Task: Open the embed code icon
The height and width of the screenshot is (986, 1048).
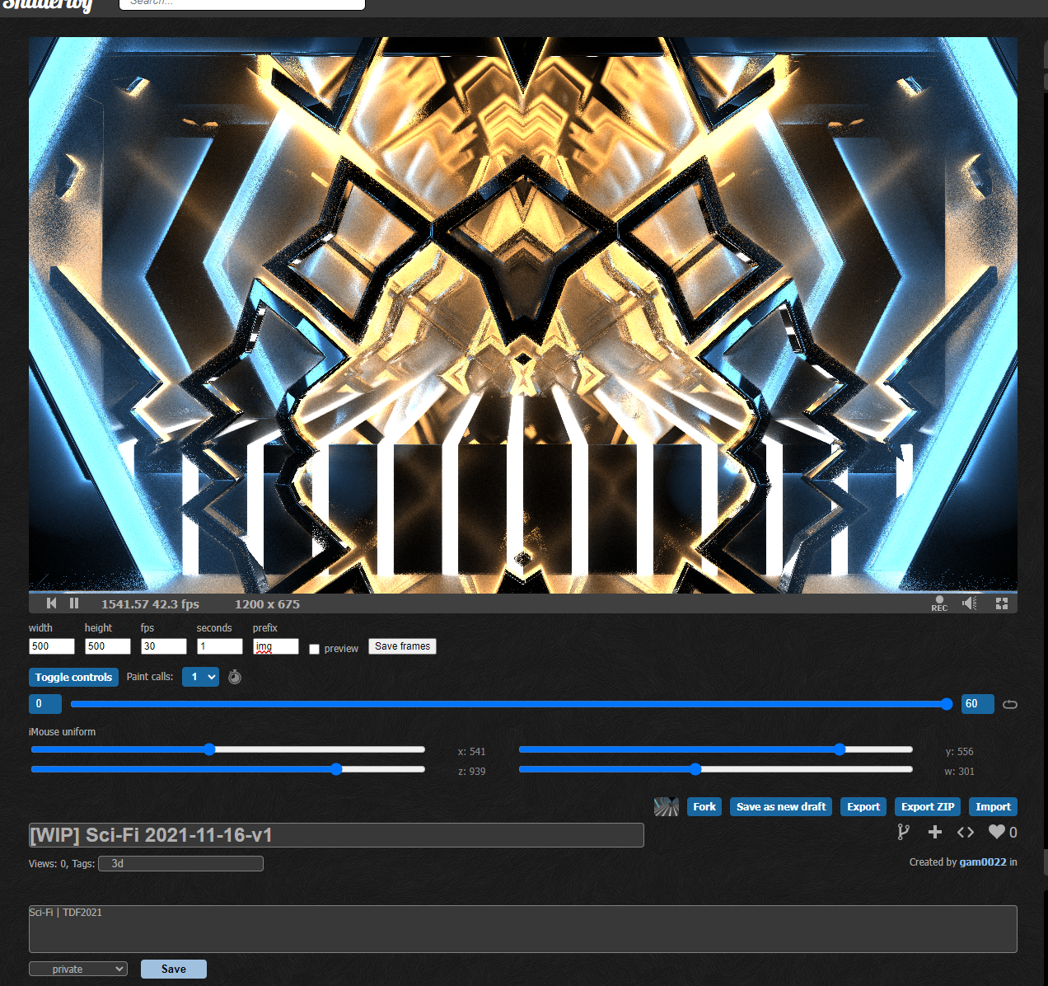Action: click(x=966, y=832)
